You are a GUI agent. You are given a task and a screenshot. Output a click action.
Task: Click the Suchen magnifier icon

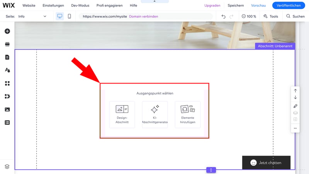coord(288,16)
